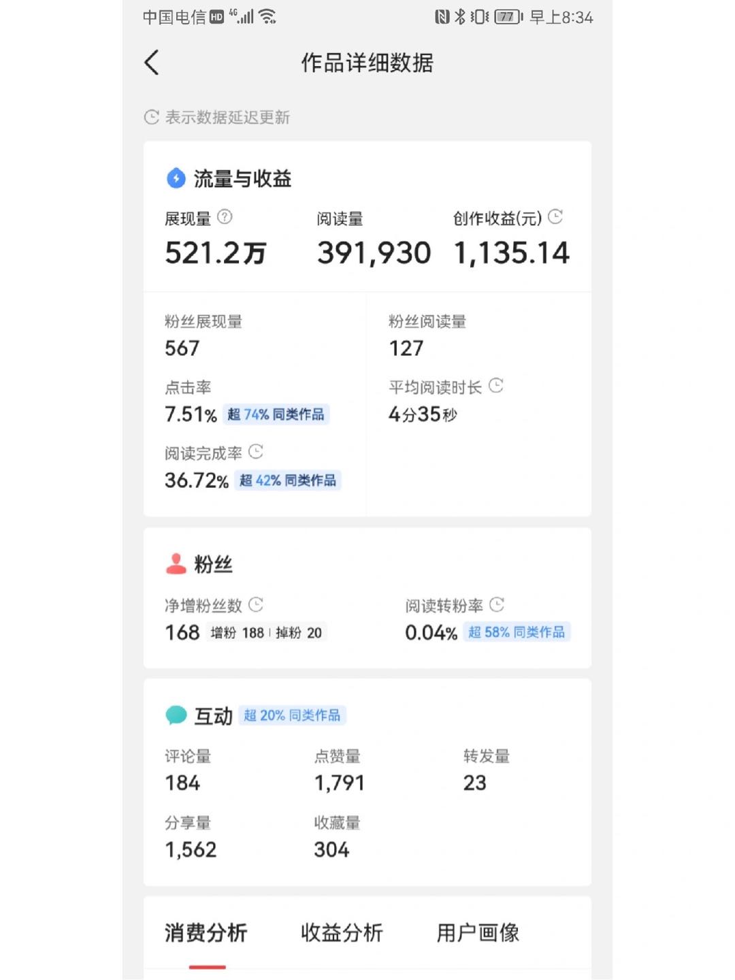Tap the red person 粉丝 icon

[176, 563]
